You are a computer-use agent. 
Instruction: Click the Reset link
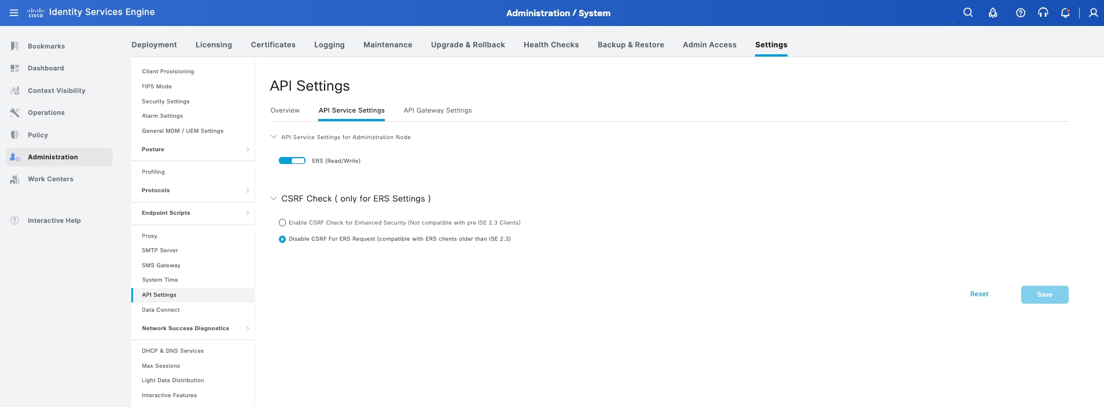click(979, 294)
